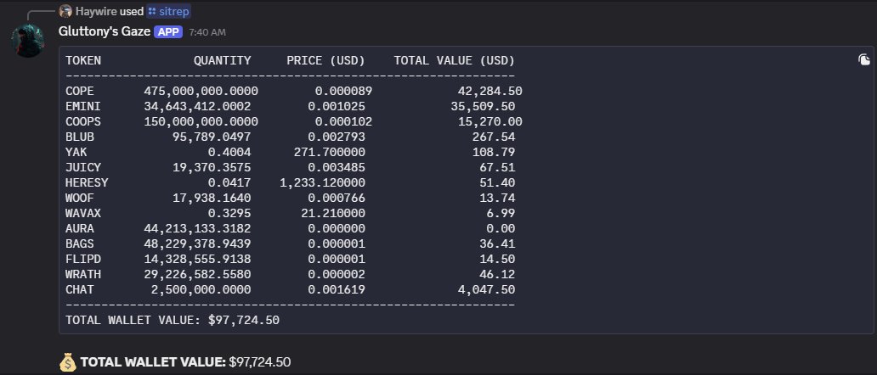Click EMINI price 0.001025

337,106
